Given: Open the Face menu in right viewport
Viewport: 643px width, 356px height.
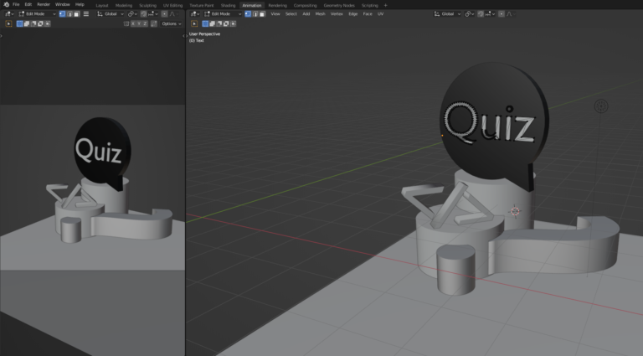Looking at the screenshot, I should tap(368, 14).
